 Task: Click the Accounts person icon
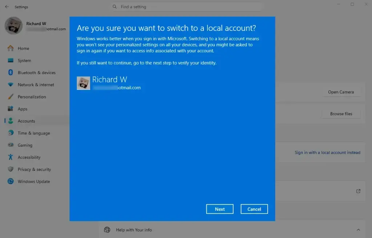[11, 121]
